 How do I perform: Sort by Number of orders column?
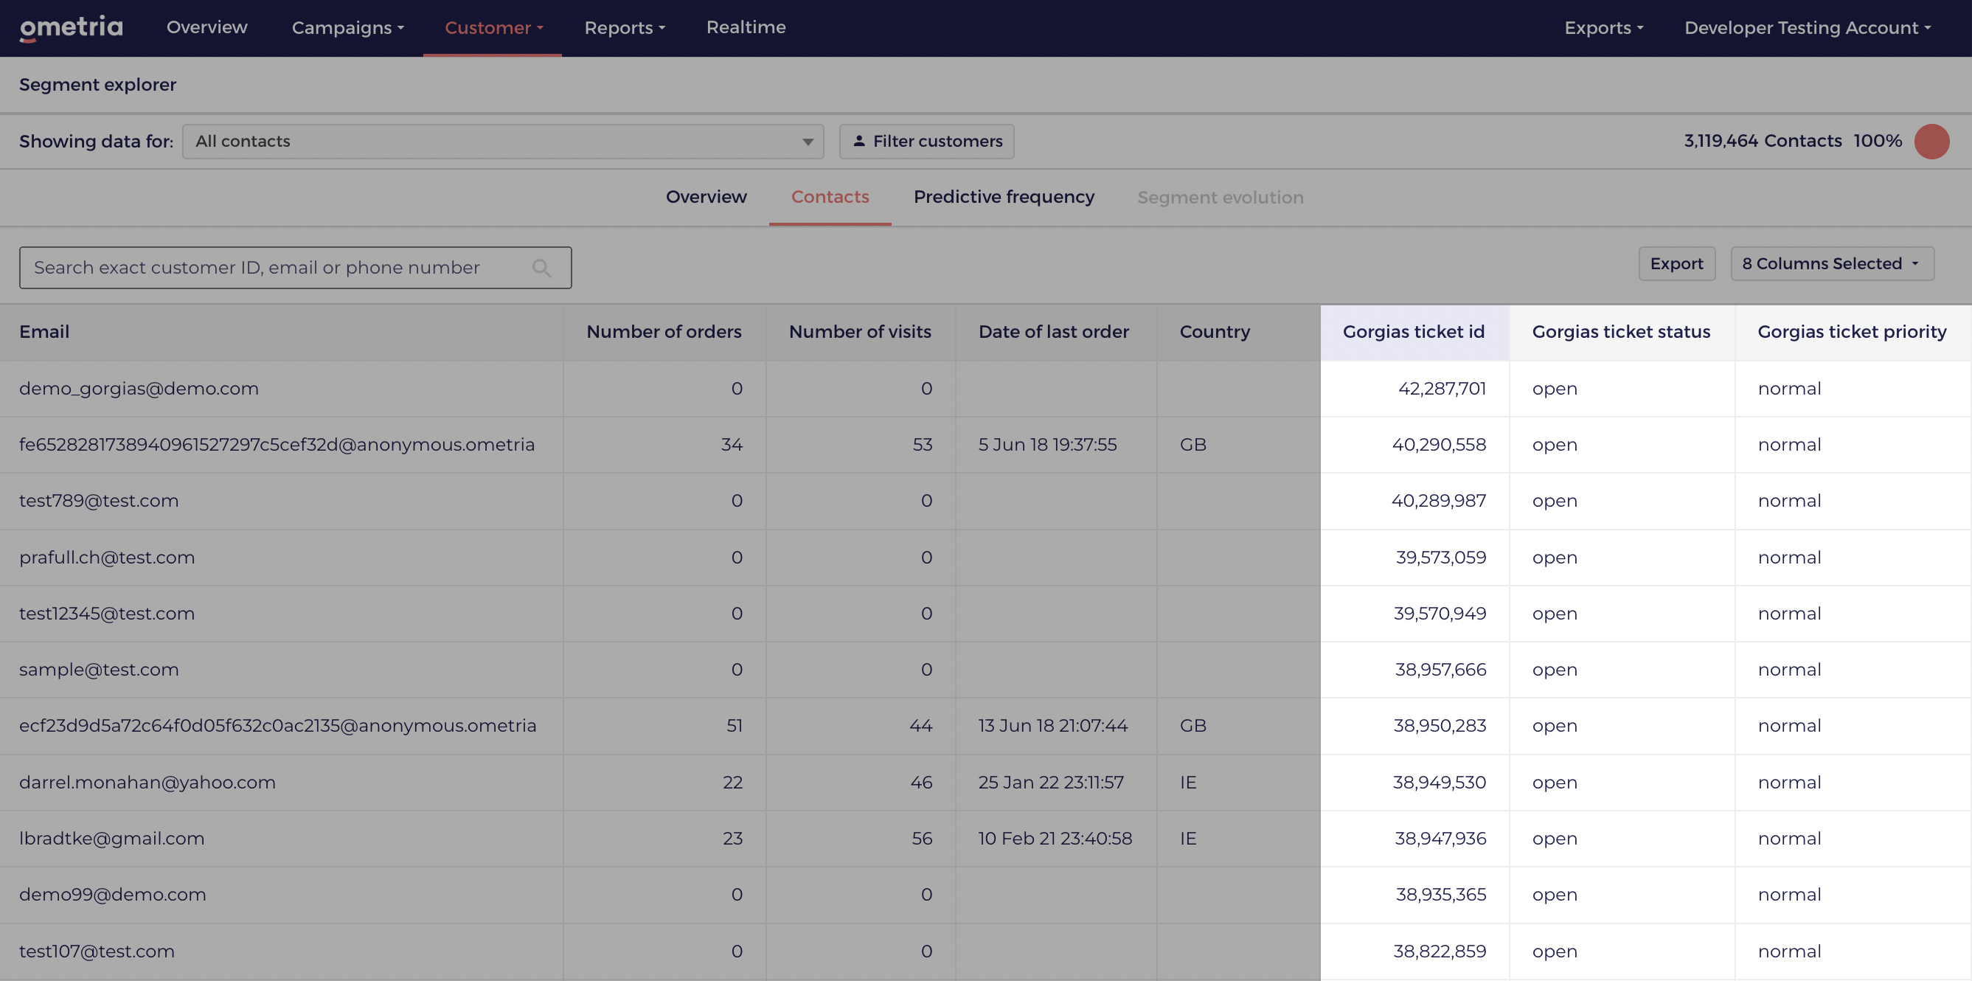[x=664, y=332]
